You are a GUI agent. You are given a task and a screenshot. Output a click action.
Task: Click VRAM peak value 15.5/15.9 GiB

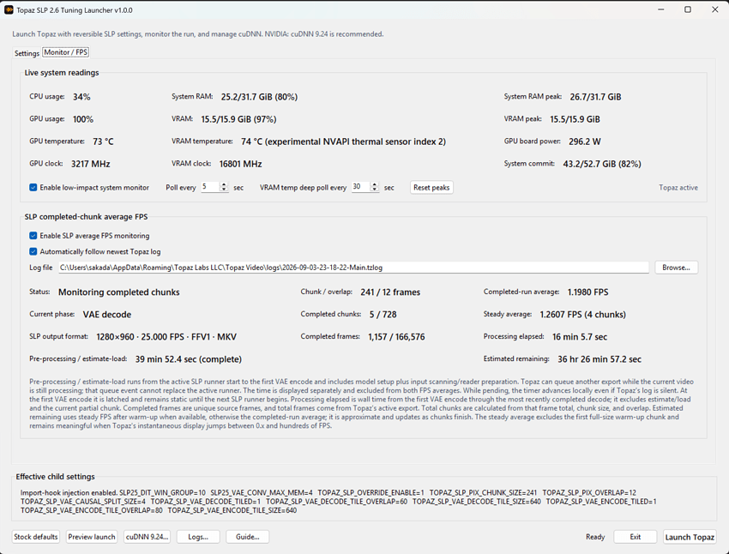pyautogui.click(x=575, y=119)
